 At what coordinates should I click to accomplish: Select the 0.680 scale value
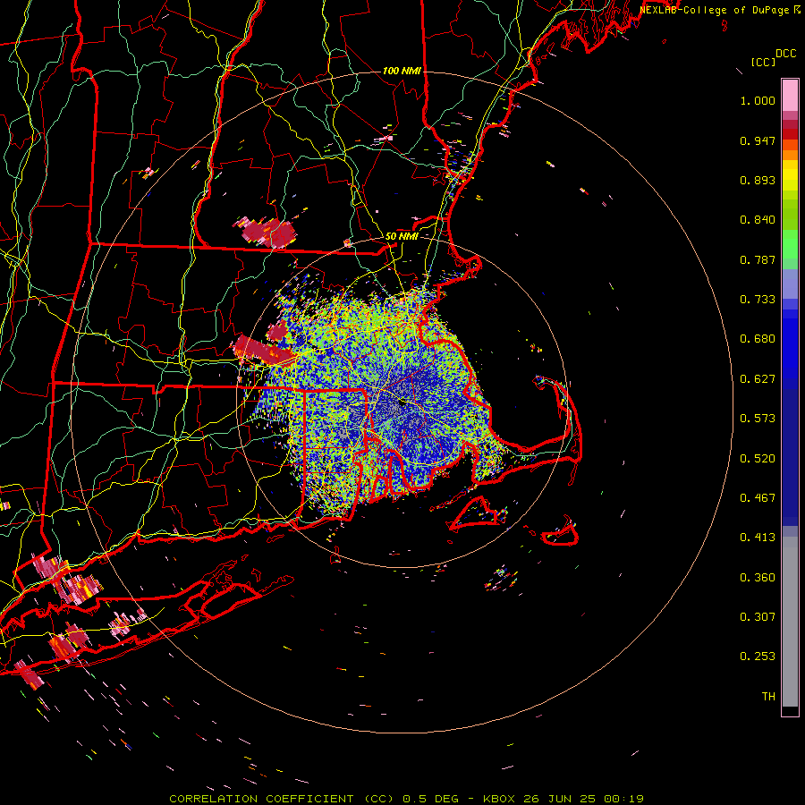click(758, 339)
